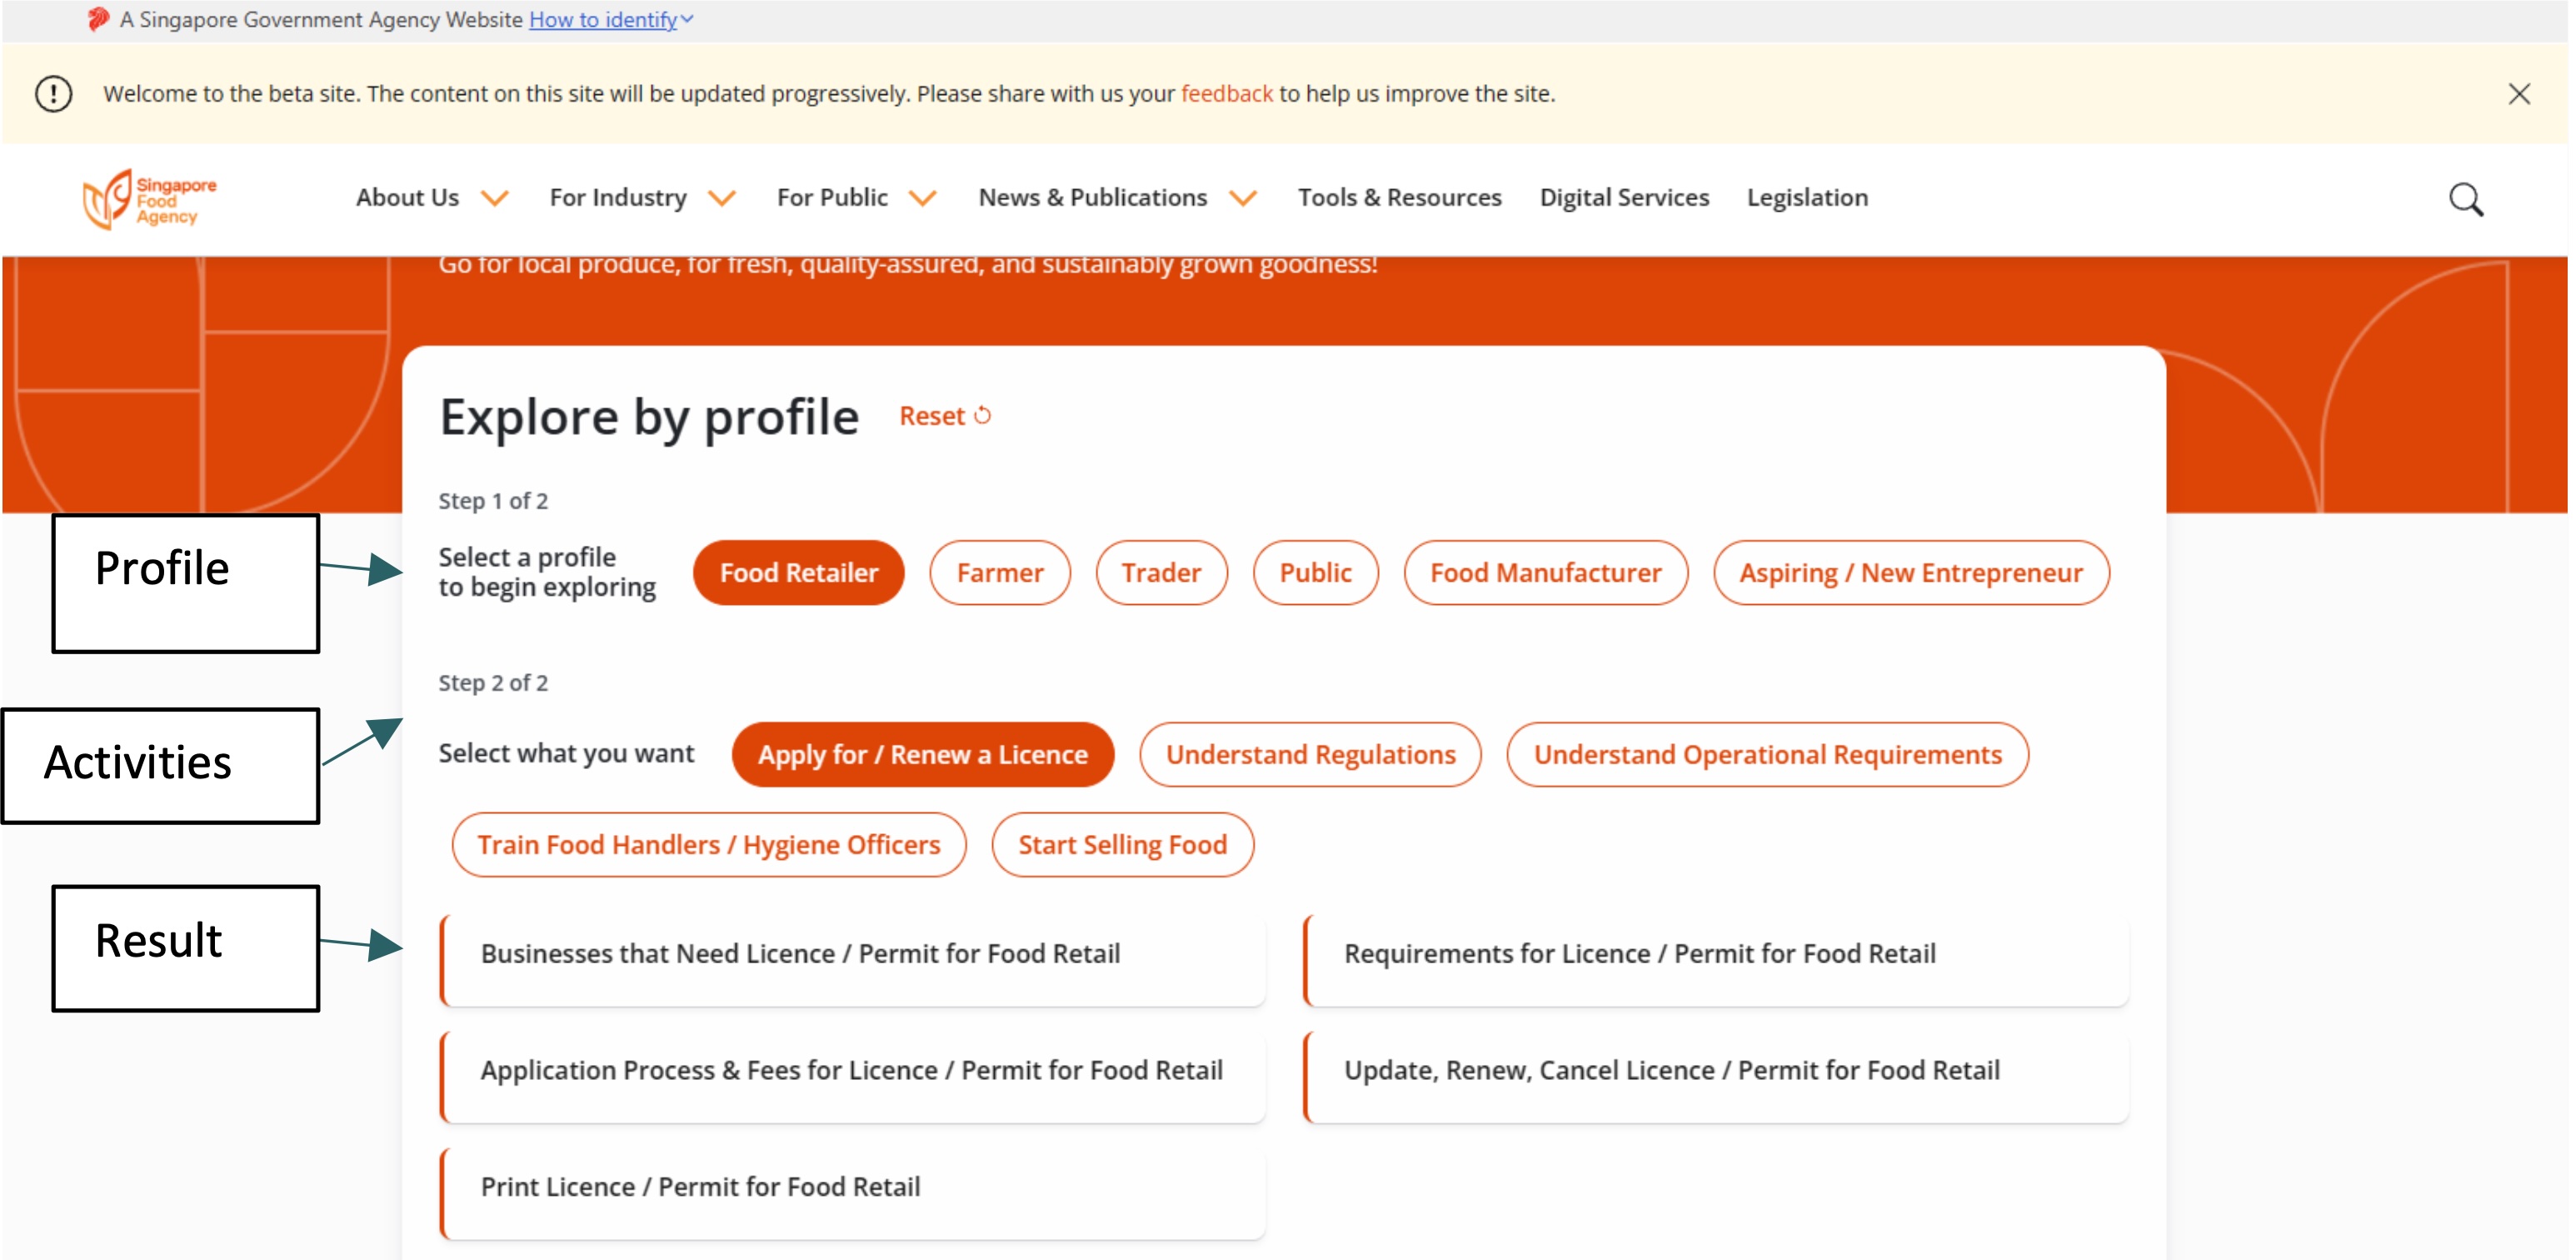Click the Reset refresh icon
Screen dimensions: 2576x1260
tap(982, 415)
